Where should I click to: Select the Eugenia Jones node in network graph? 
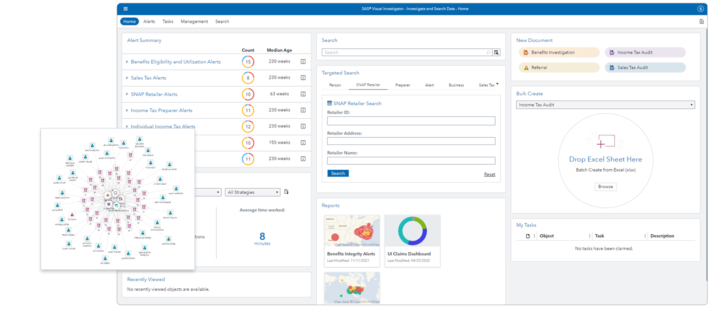(169, 165)
